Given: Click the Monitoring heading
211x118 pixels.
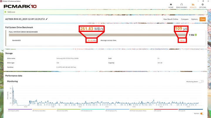Looking at the screenshot, I should pos(12,81).
